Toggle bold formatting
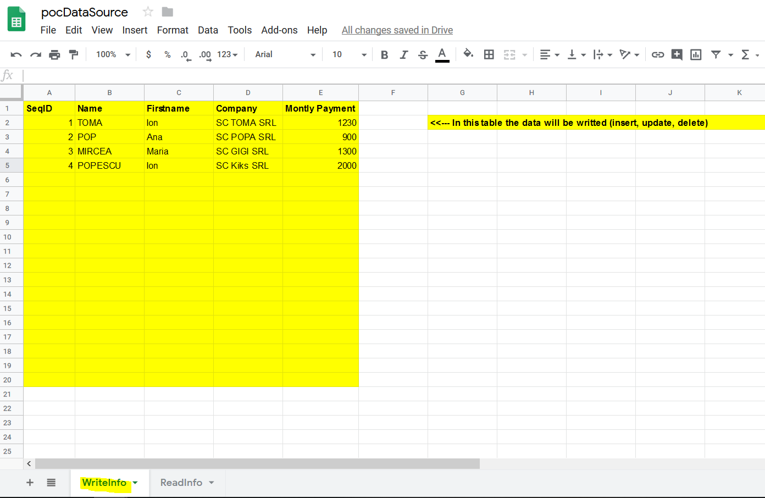Screen dimensions: 765x498 click(384, 54)
